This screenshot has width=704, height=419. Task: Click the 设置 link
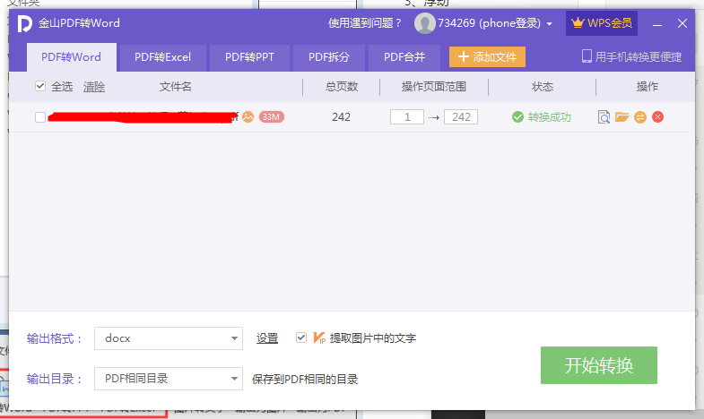point(267,338)
